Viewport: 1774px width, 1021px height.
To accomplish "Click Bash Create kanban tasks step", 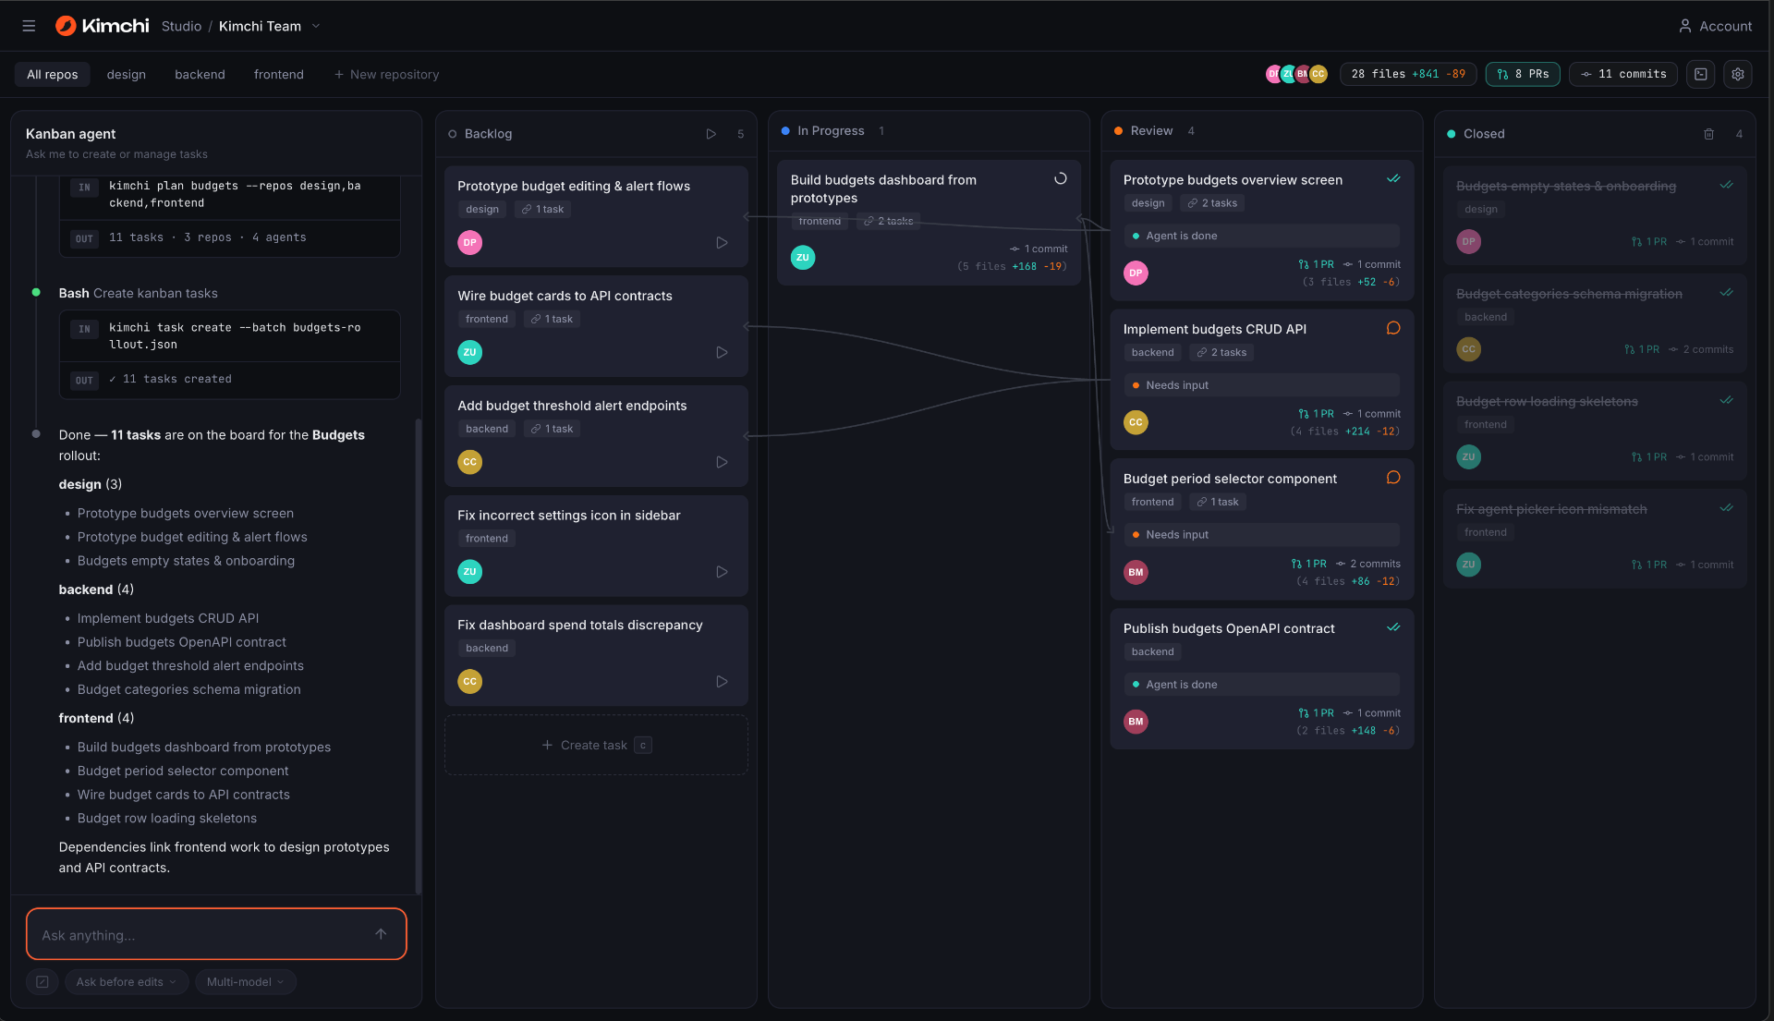I will [x=139, y=293].
